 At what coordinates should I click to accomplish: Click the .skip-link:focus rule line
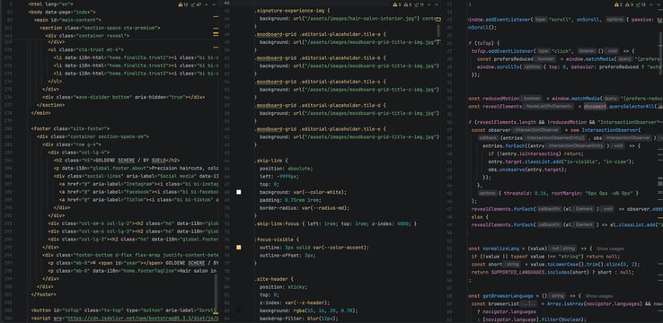point(336,223)
